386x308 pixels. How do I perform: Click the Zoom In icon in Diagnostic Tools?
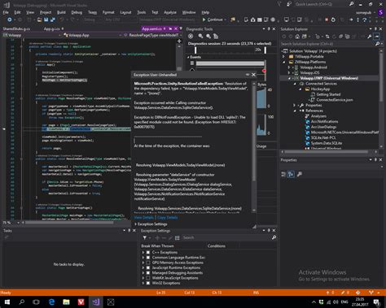click(x=200, y=36)
